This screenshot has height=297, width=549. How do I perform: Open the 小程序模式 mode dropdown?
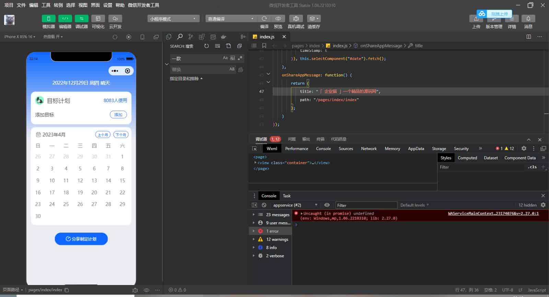click(x=173, y=19)
